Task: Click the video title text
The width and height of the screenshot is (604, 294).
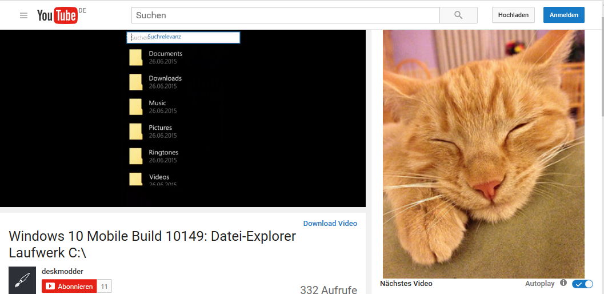Action: coord(153,244)
